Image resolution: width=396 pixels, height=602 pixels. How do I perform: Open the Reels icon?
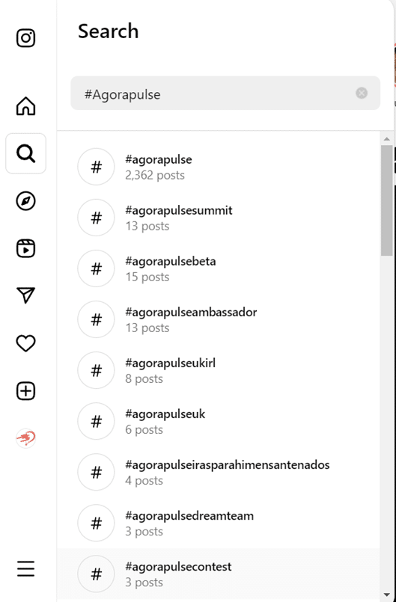(25, 248)
